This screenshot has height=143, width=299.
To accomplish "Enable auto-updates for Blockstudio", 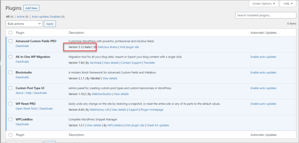I will point(263,73).
